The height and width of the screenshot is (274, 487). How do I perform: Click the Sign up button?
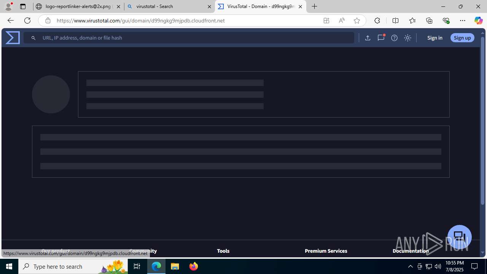tap(462, 38)
